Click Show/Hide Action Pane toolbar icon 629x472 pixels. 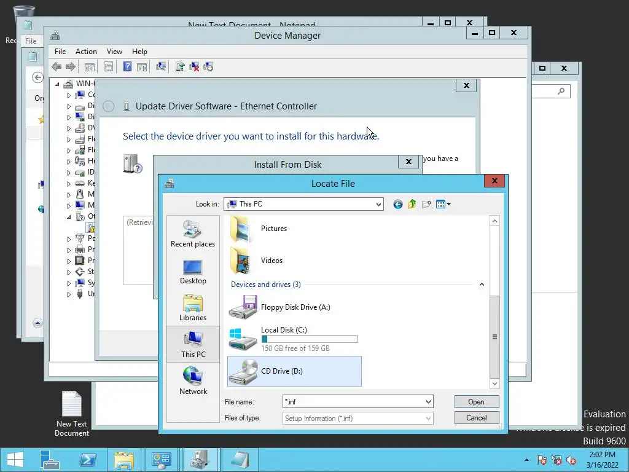point(142,66)
